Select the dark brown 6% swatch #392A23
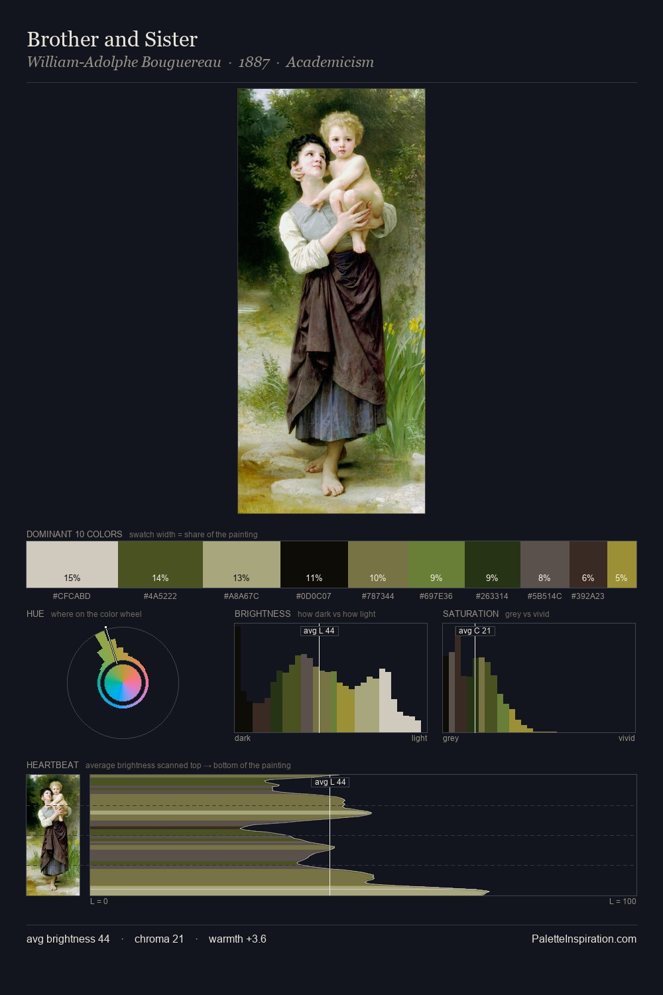This screenshot has height=995, width=663. [x=588, y=564]
